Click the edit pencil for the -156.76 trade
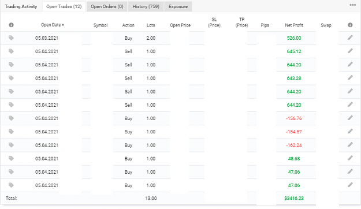Image resolution: width=361 pixels, height=209 pixels. pyautogui.click(x=350, y=118)
